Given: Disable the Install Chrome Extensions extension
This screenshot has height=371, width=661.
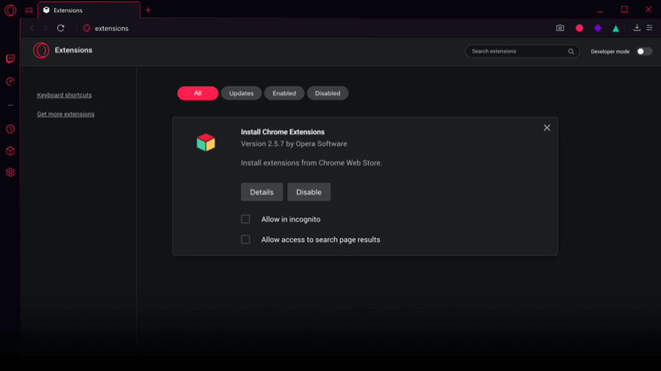Looking at the screenshot, I should 308,192.
